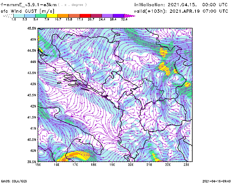Image resolution: width=237 pixels, height=183 pixels.
Task: Click the initialisation 2021.04.15. 00:00 UTC text
Action: pyautogui.click(x=181, y=5)
